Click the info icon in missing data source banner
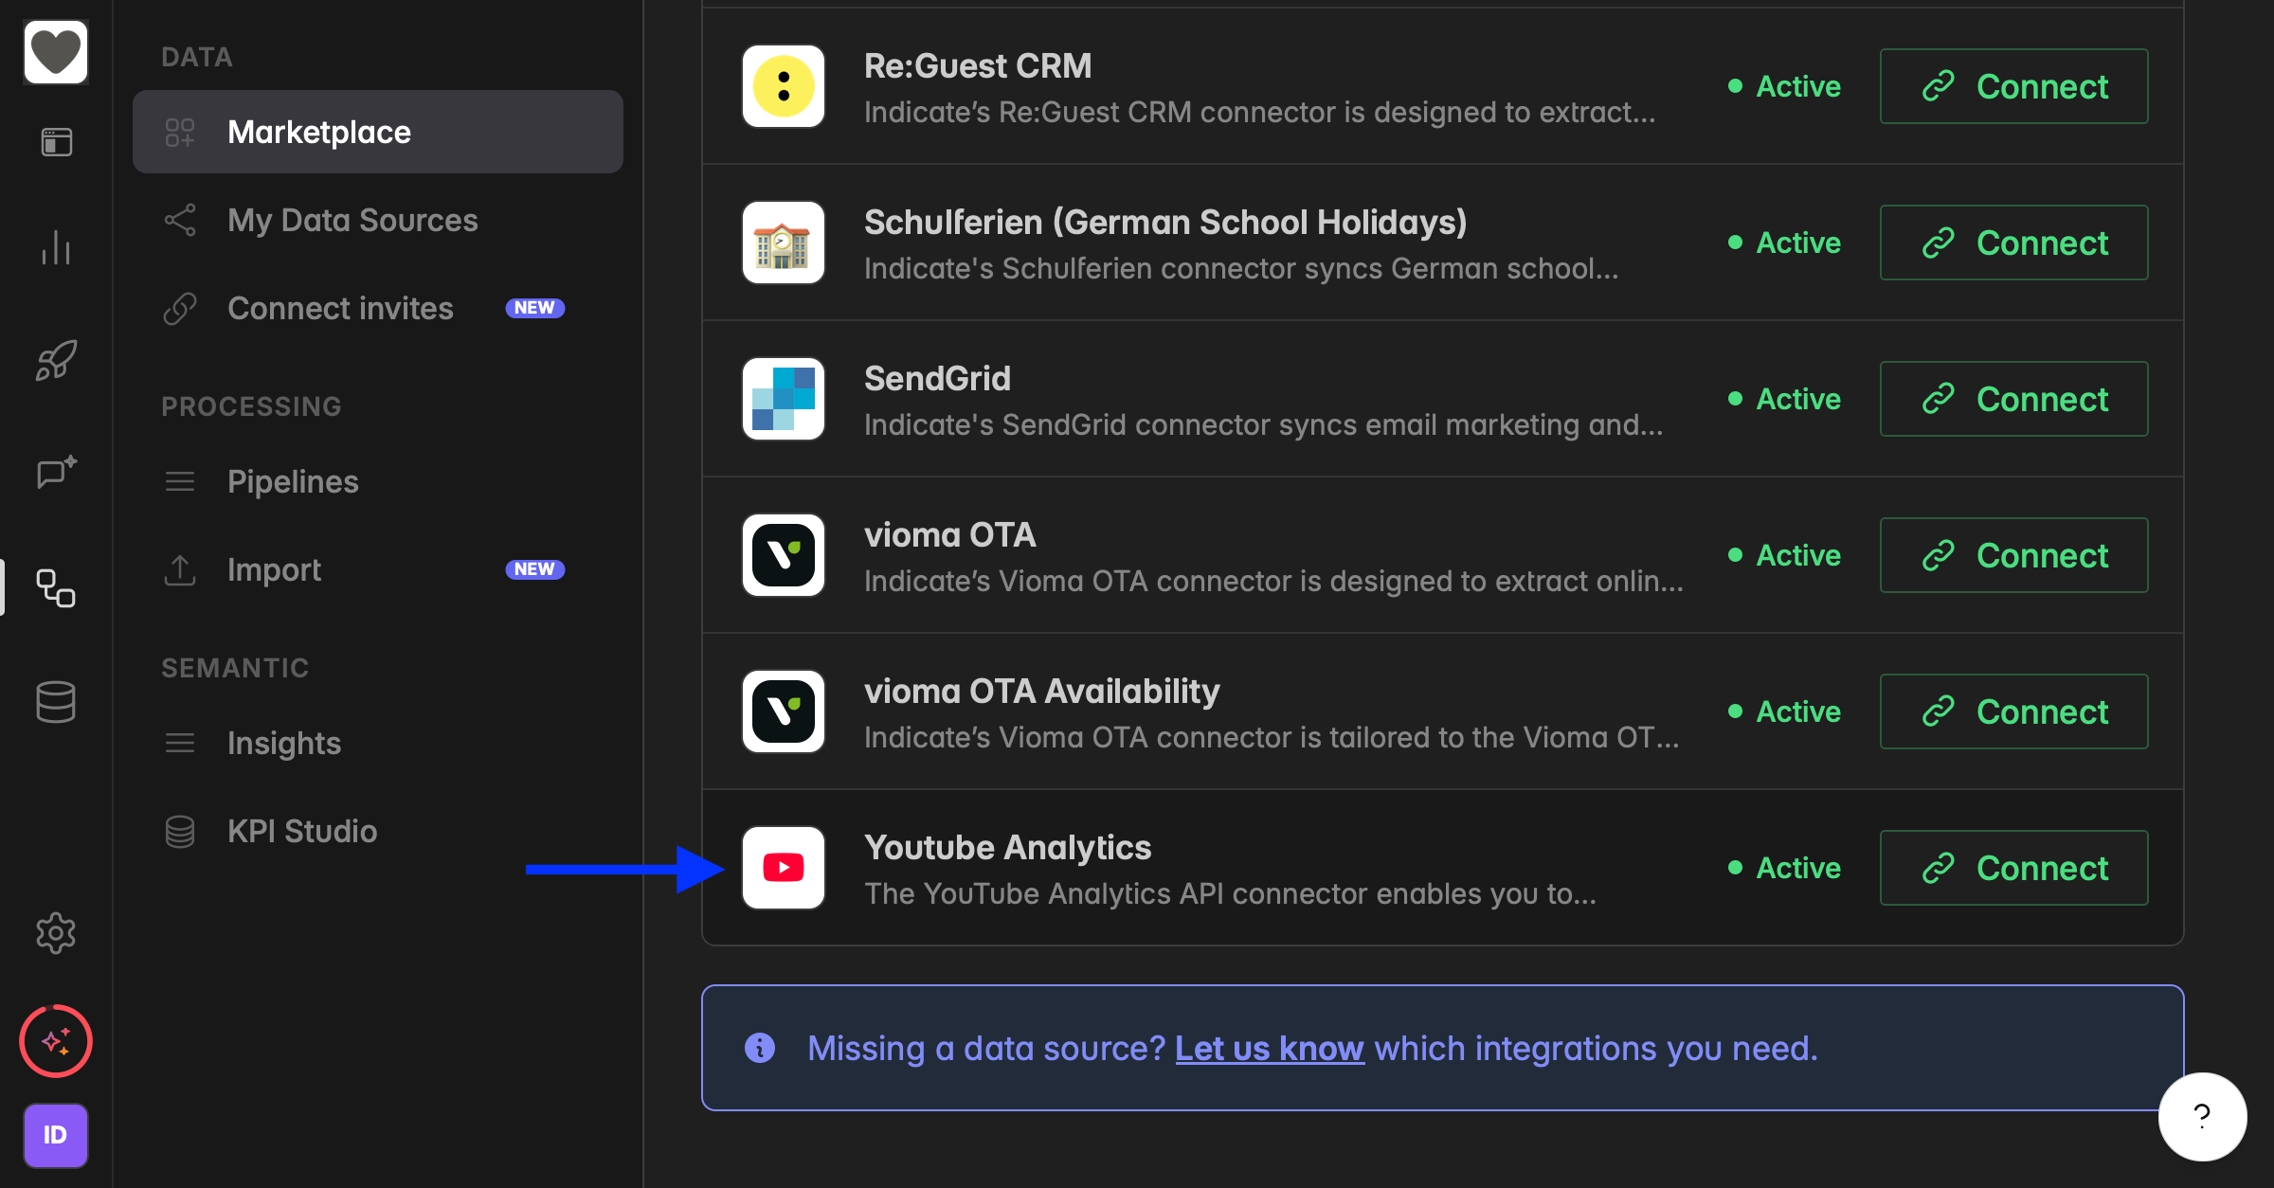 pos(760,1048)
